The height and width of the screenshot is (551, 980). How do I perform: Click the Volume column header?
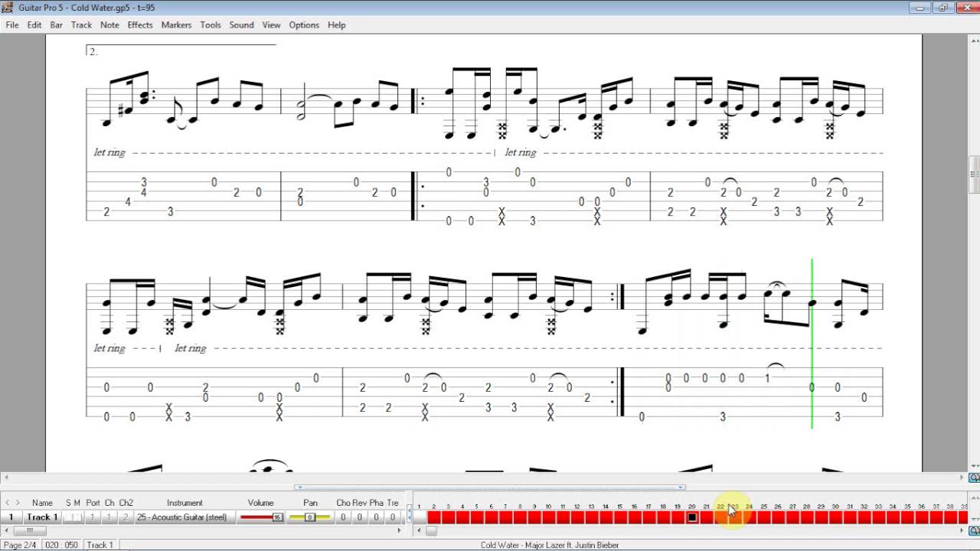click(260, 503)
